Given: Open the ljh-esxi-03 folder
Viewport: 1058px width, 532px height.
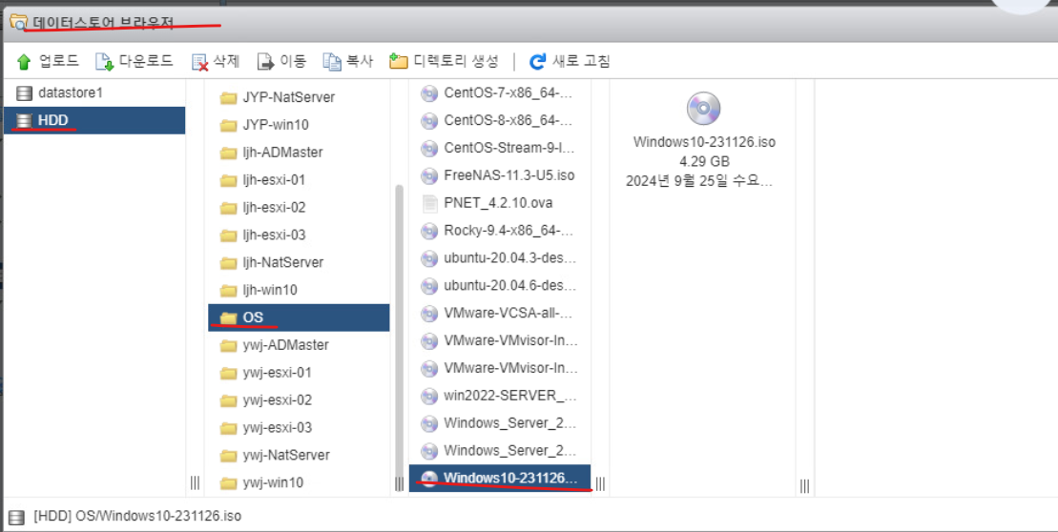Looking at the screenshot, I should tap(299, 235).
